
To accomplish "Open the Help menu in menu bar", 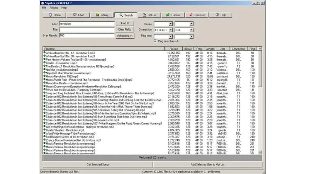I will [x=64, y=8].
